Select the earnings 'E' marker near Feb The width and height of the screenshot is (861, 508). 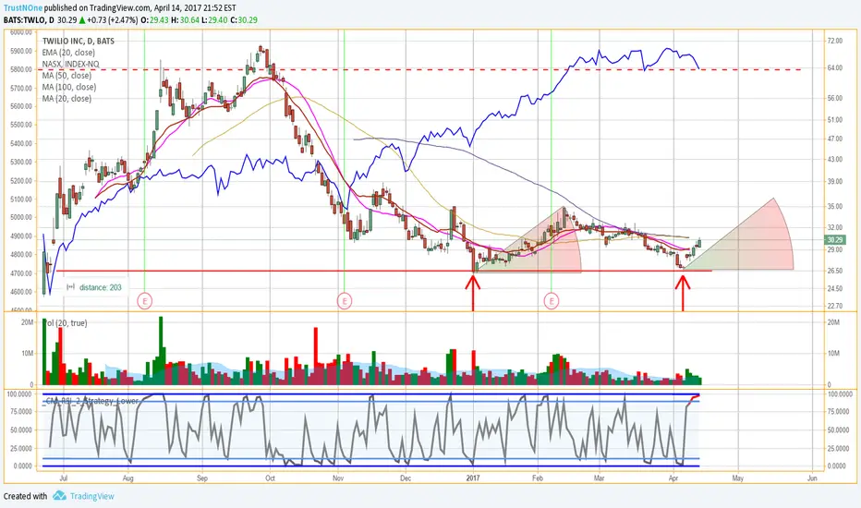pos(552,300)
